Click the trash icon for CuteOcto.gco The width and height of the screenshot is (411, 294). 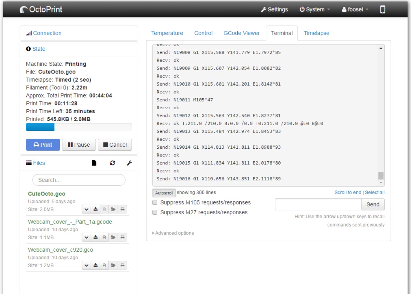[105, 209]
